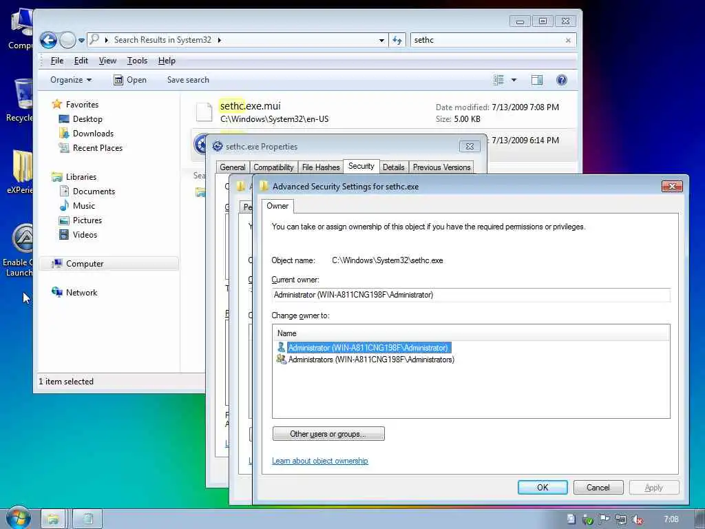The height and width of the screenshot is (529, 705).
Task: Close Advanced Security Settings with red X
Action: point(672,186)
